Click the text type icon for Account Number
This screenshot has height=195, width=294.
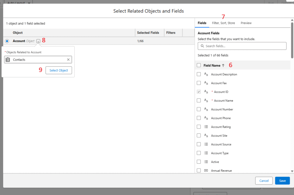206,109
